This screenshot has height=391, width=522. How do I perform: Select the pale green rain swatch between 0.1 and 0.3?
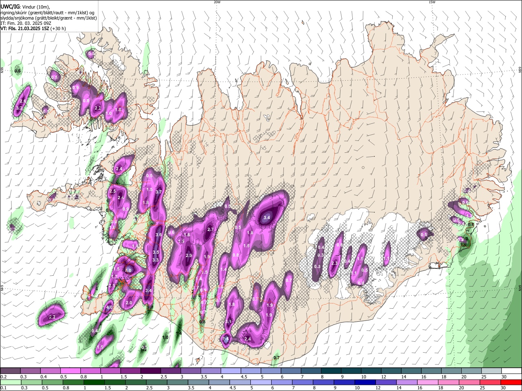[x=11, y=382]
